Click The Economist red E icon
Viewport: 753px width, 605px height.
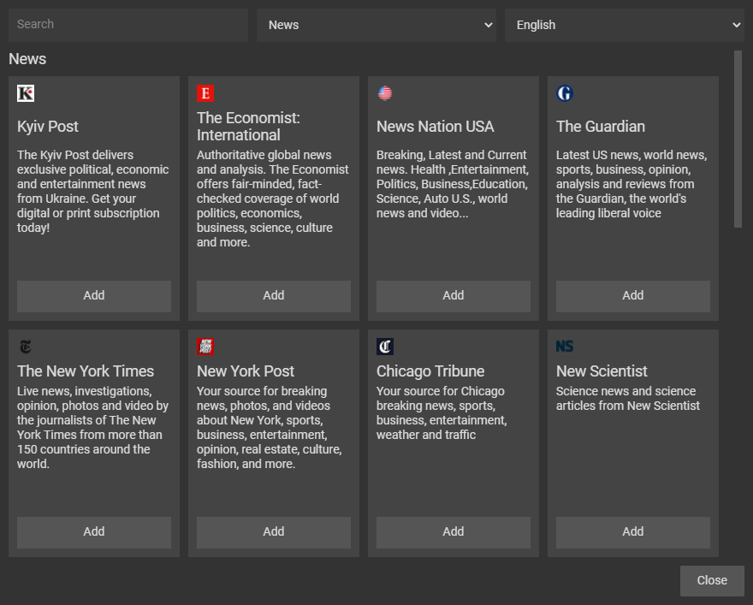point(205,93)
